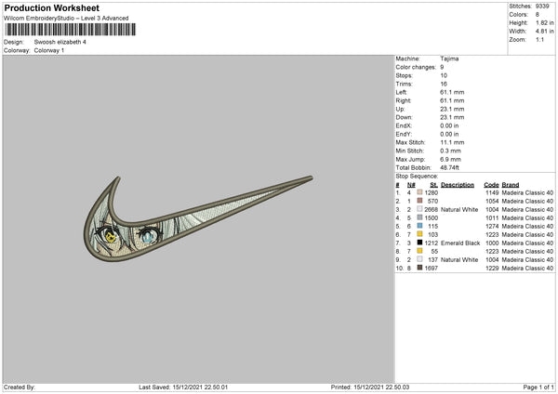Click the Max Stitch value 11.1 mm

[x=452, y=142]
